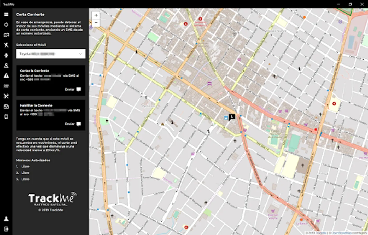Open the alerts warning triangle icon
368x235 pixels.
6,76
